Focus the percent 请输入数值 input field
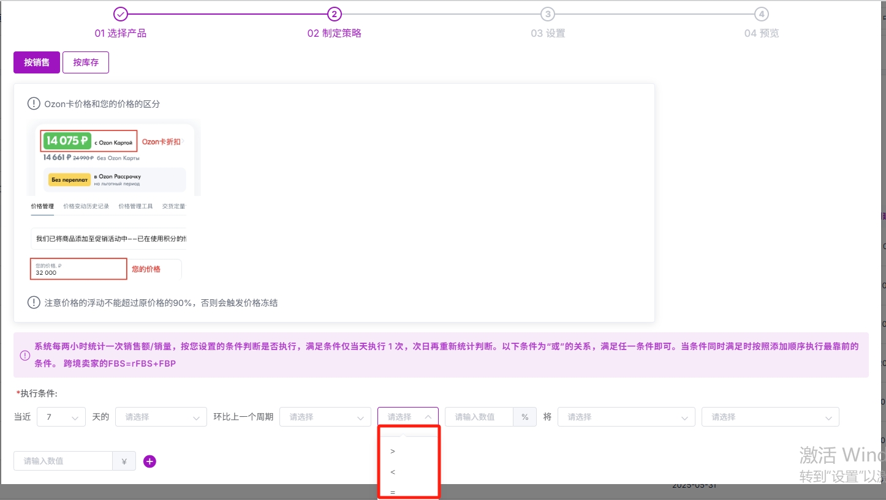This screenshot has height=500, width=886. click(479, 417)
